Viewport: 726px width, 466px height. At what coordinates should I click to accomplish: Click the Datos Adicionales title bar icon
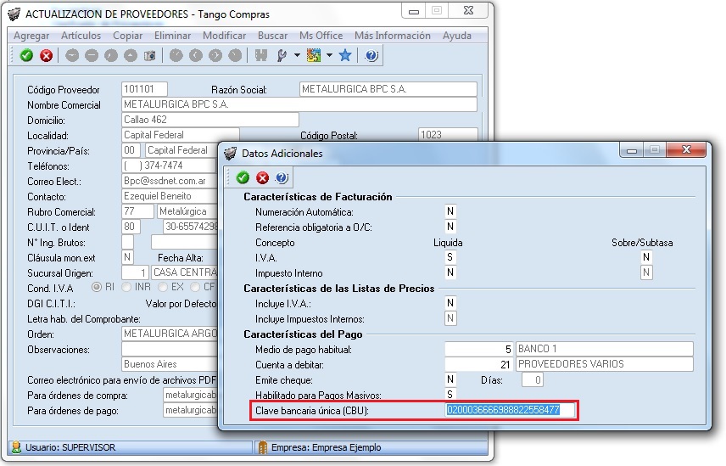pos(230,154)
